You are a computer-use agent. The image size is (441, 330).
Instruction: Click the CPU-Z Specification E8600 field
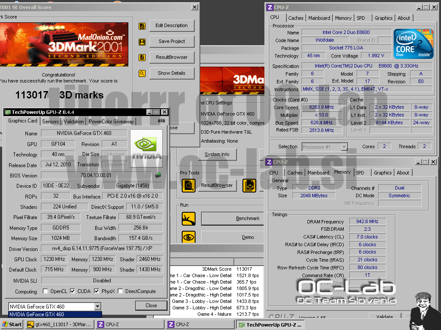pyautogui.click(x=367, y=66)
